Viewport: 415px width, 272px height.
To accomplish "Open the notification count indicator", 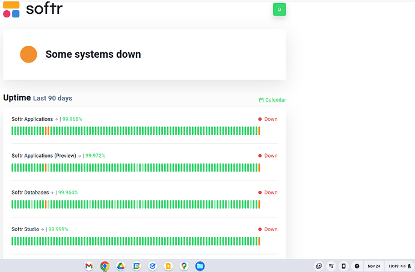I will click(x=357, y=266).
